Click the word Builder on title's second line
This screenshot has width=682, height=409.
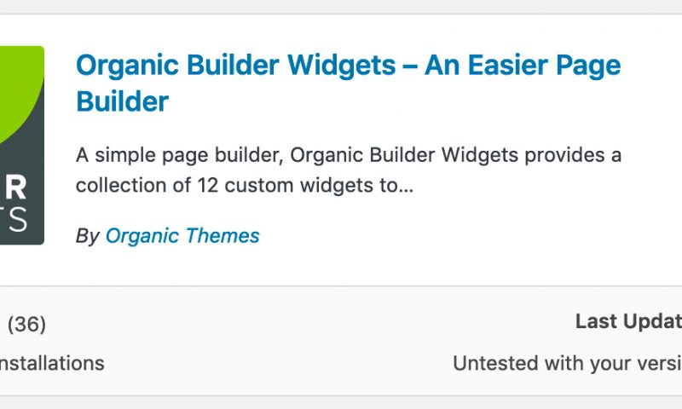click(x=122, y=101)
